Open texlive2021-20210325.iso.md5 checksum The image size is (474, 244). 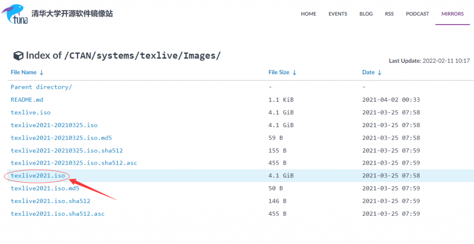62,138
